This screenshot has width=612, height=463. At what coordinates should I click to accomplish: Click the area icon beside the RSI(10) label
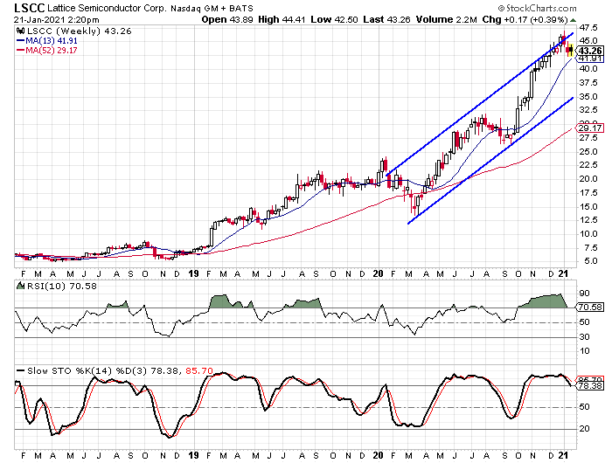point(21,286)
